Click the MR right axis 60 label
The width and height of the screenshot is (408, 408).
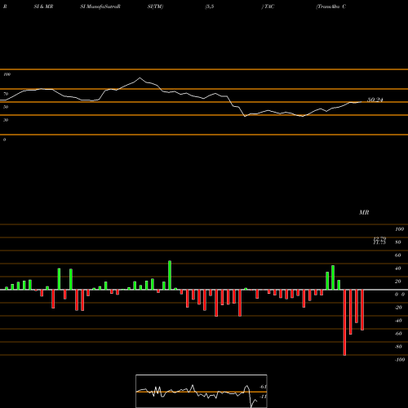tap(397, 255)
